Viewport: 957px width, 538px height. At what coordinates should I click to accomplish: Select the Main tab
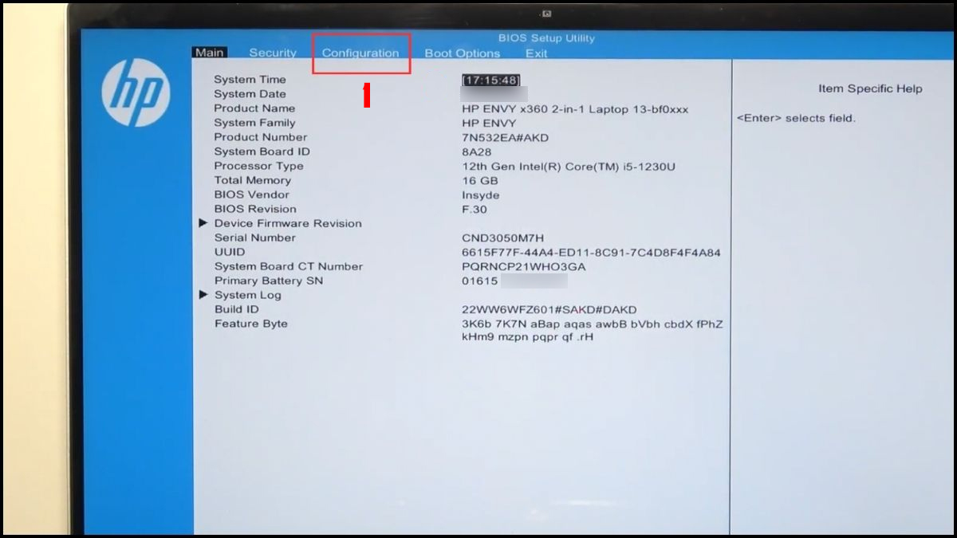tap(209, 53)
